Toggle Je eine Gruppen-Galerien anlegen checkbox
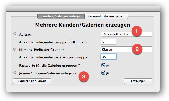Image resolution: width=169 pixels, height=101 pixels. (103, 73)
